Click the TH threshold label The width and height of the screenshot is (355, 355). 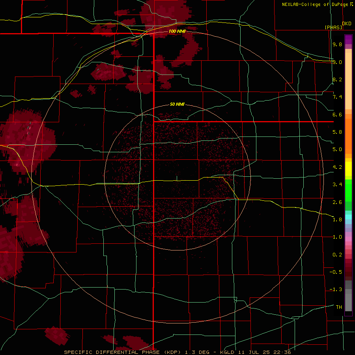pos(339,307)
